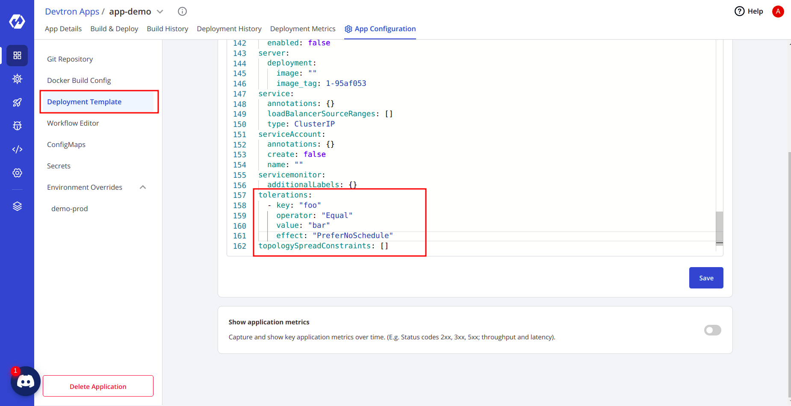Click line number 162 in gutter
The image size is (791, 406).
239,246
